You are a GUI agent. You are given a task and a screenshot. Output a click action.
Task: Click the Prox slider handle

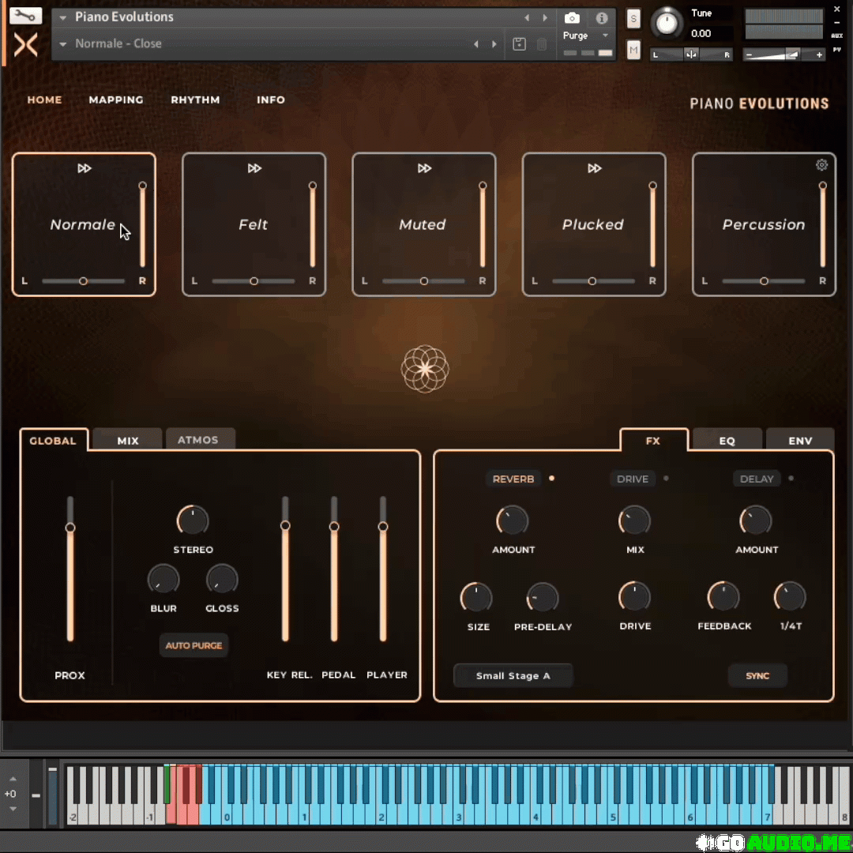pyautogui.click(x=70, y=528)
